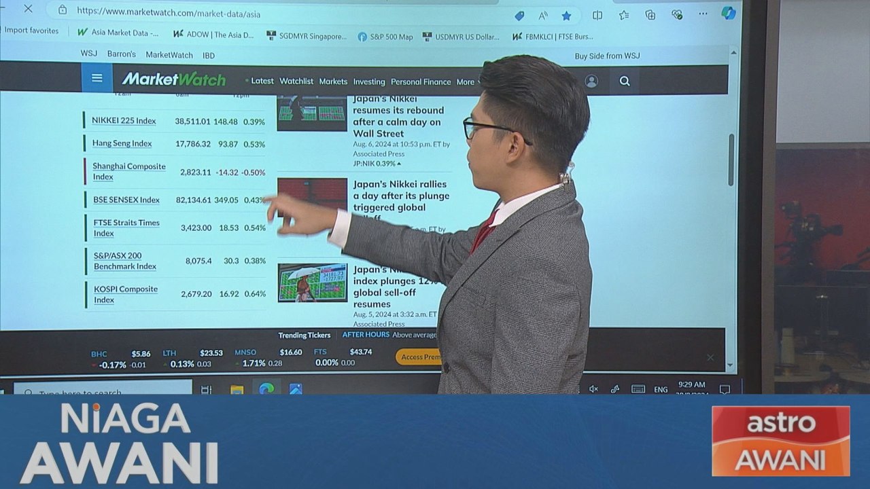Click the touch keyboard tray icon

638,388
